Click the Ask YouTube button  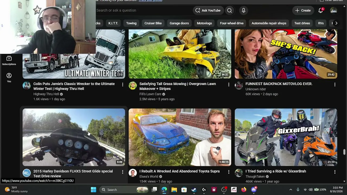(x=208, y=10)
